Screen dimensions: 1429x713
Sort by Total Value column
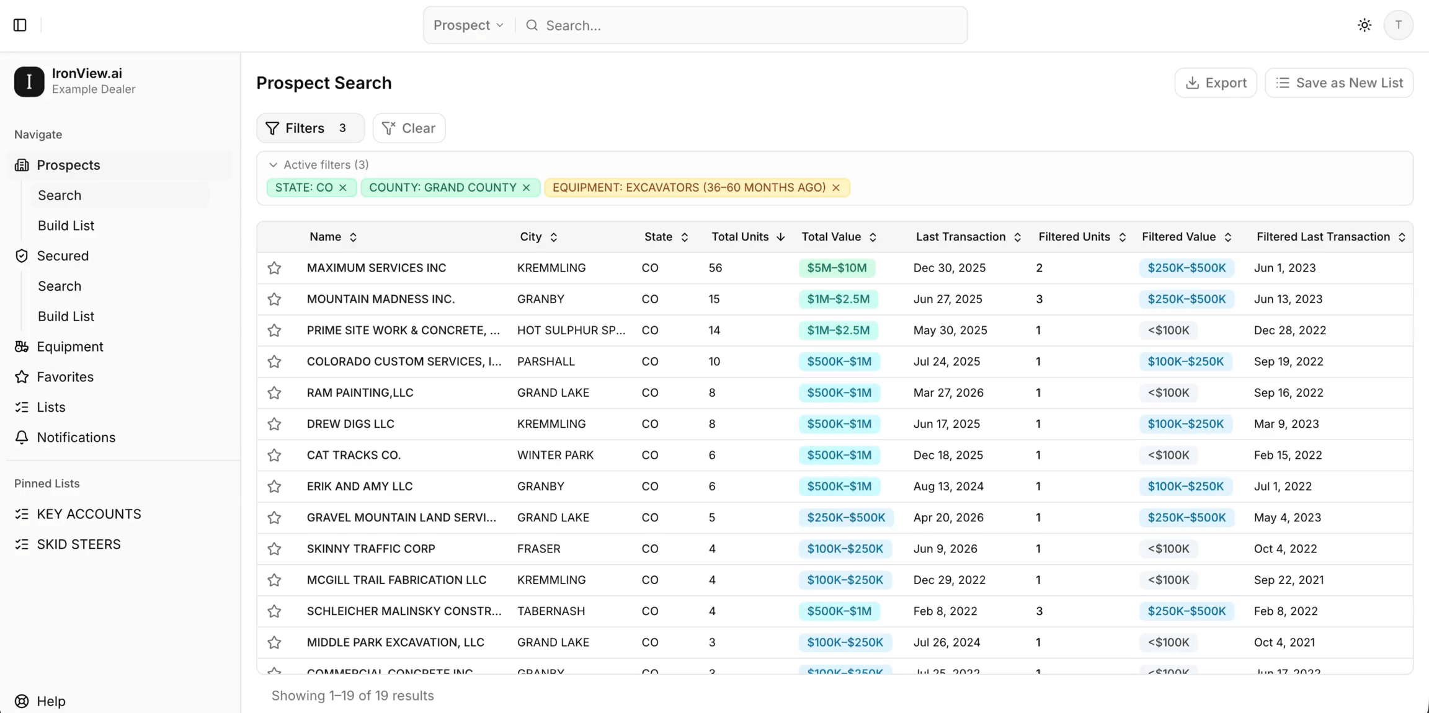pos(839,237)
